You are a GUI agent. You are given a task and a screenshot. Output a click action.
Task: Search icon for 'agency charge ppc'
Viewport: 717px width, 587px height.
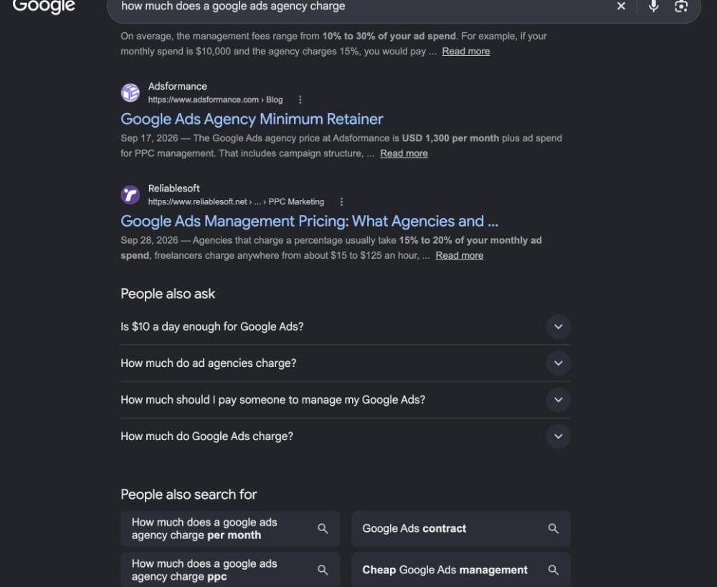[x=323, y=570]
